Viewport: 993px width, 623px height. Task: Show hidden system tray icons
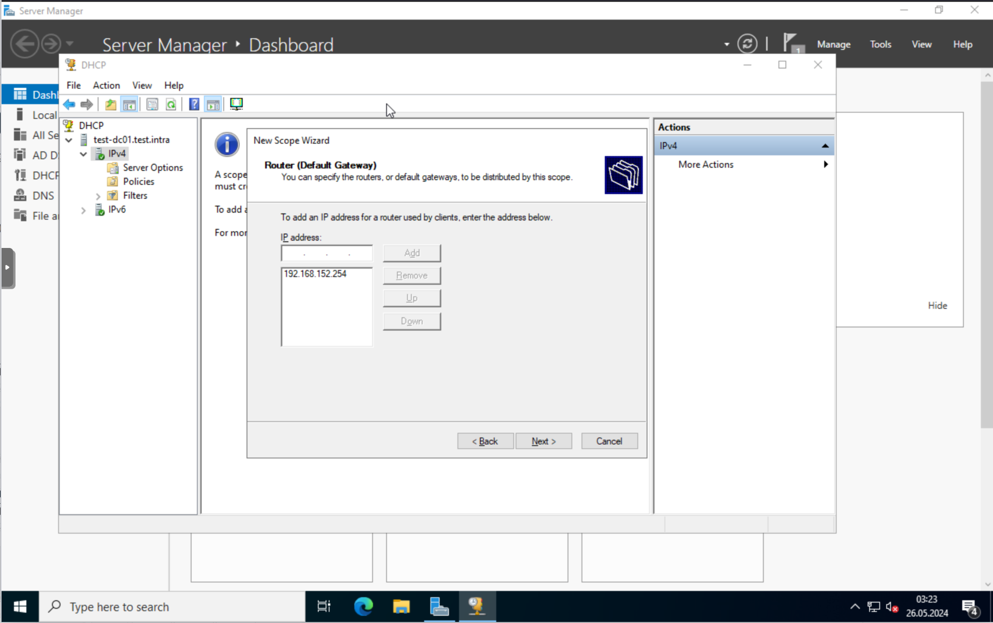[x=855, y=606]
